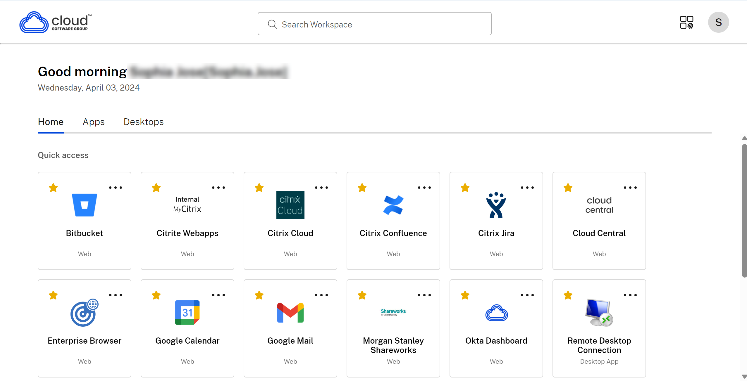Launch the Citrix Jira icon
The image size is (747, 381).
point(496,205)
